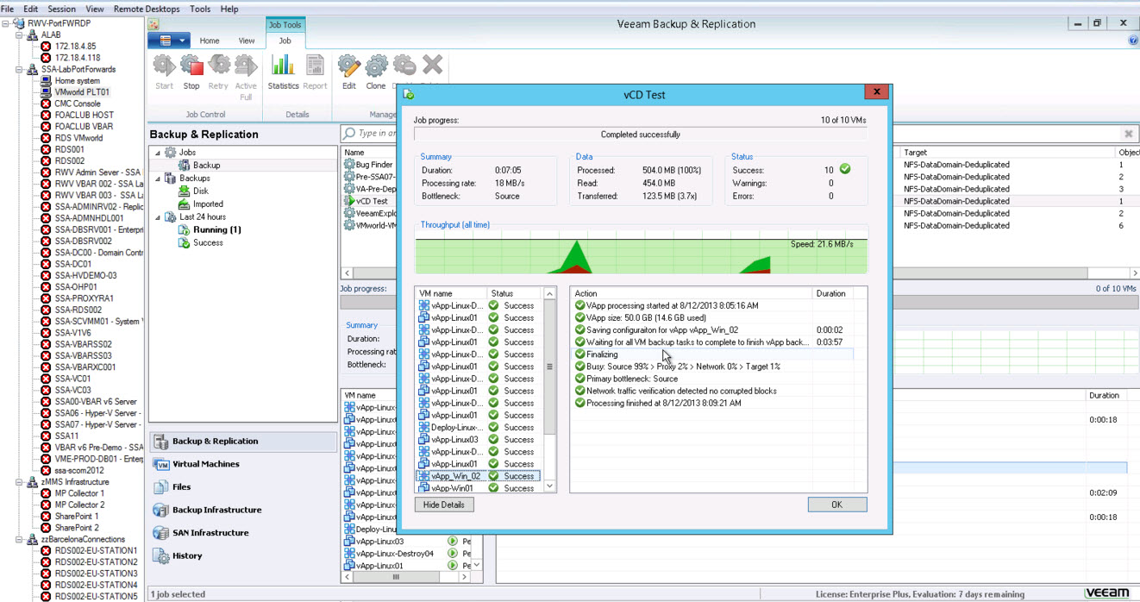Open the File menu
The width and height of the screenshot is (1140, 602).
pos(7,9)
